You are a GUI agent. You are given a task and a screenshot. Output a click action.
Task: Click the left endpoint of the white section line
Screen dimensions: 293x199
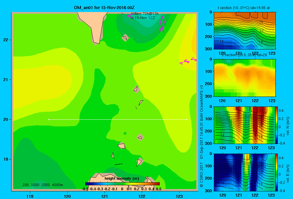[49, 119]
